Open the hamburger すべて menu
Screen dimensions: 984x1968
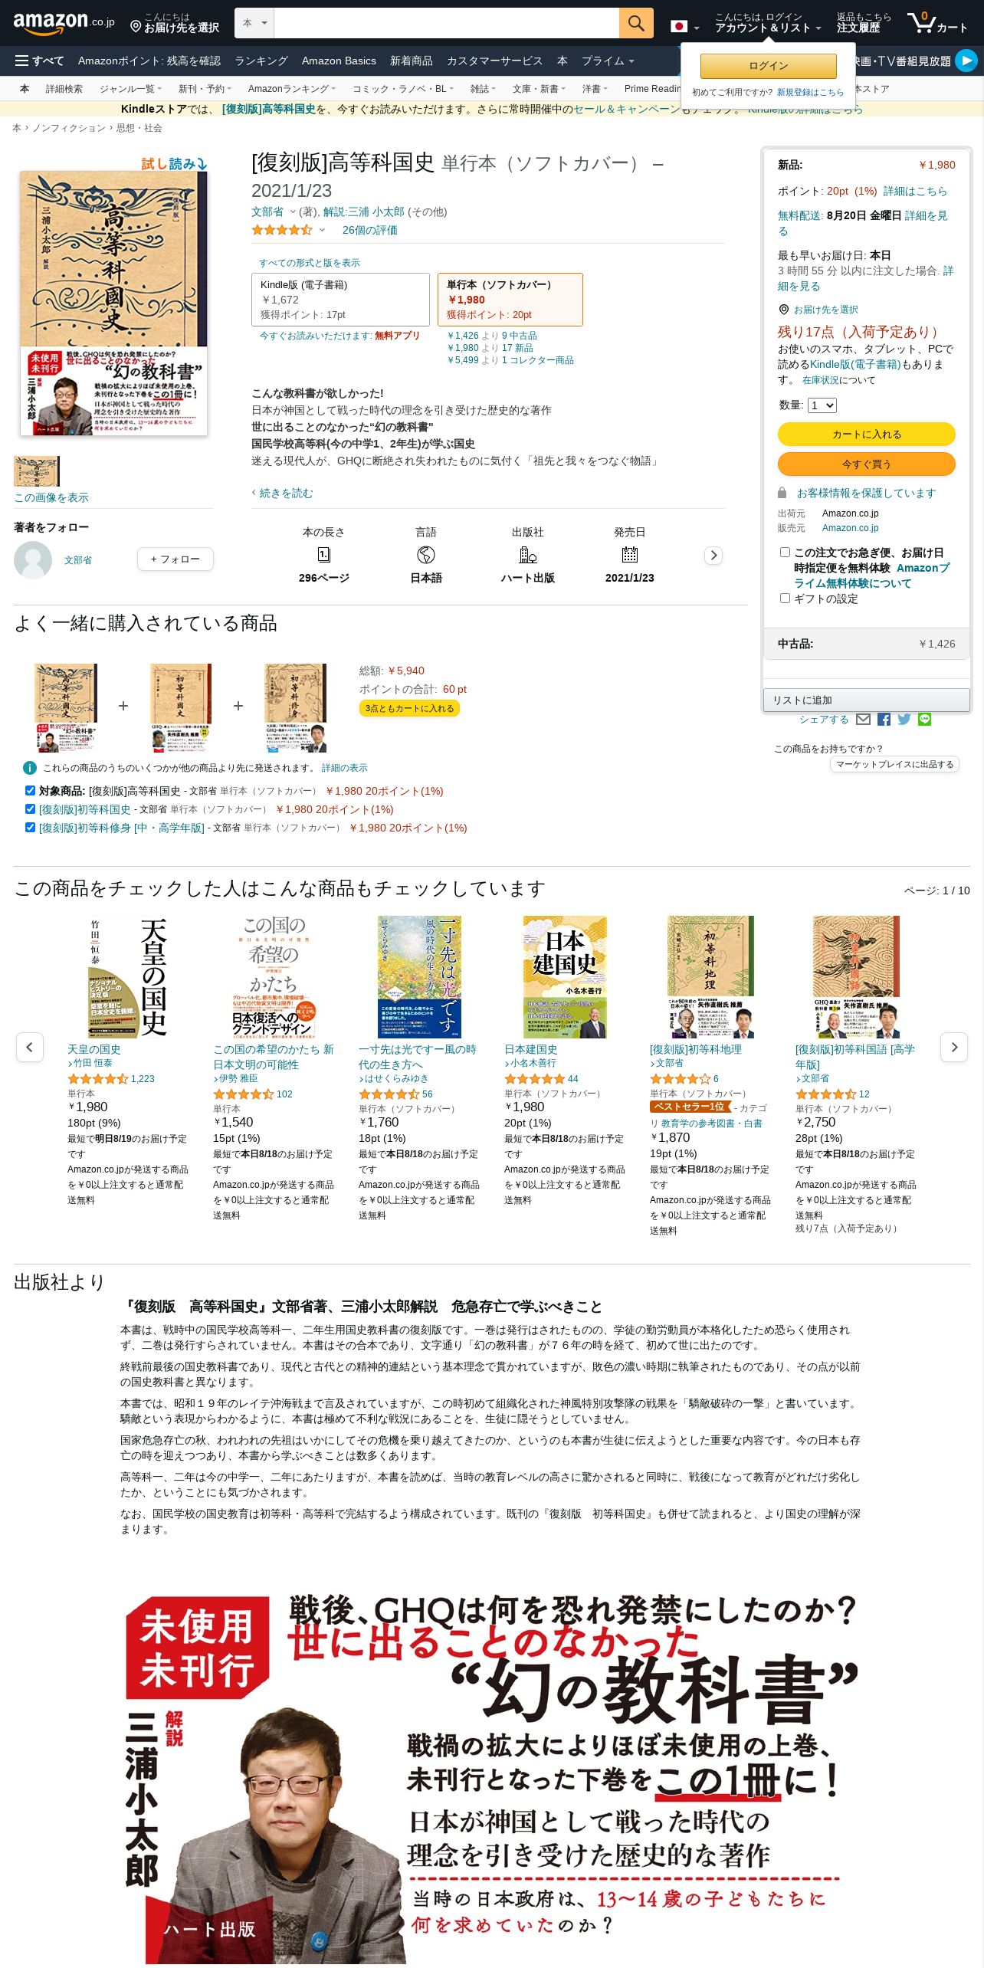(39, 61)
